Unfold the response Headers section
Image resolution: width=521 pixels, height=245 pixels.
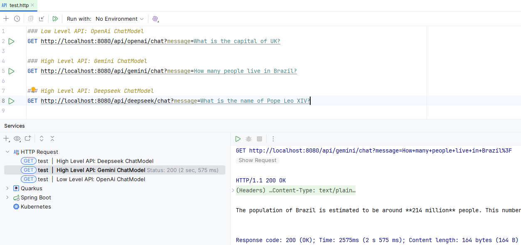tap(233, 191)
